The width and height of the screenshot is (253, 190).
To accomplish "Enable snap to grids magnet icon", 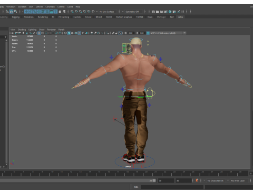I will click(72, 12).
